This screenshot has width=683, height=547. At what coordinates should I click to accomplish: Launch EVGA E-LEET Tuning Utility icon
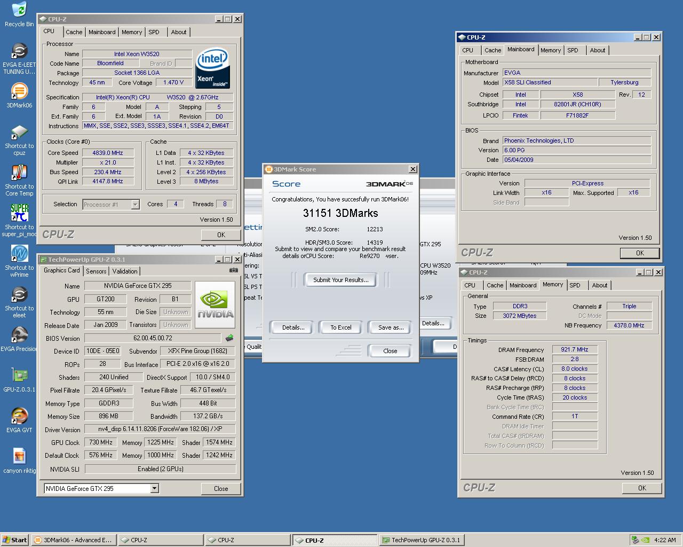tap(19, 58)
